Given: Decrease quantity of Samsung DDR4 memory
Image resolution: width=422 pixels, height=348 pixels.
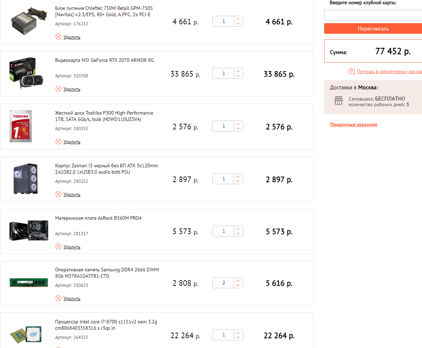Looking at the screenshot, I should click(x=238, y=285).
